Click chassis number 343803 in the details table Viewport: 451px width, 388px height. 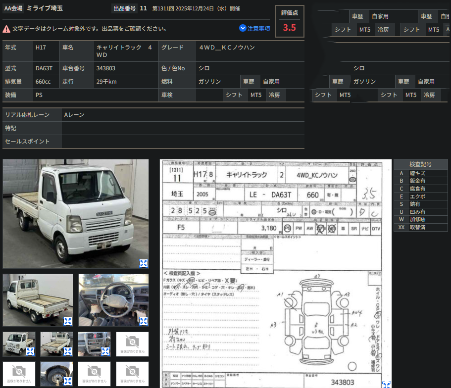coord(105,68)
